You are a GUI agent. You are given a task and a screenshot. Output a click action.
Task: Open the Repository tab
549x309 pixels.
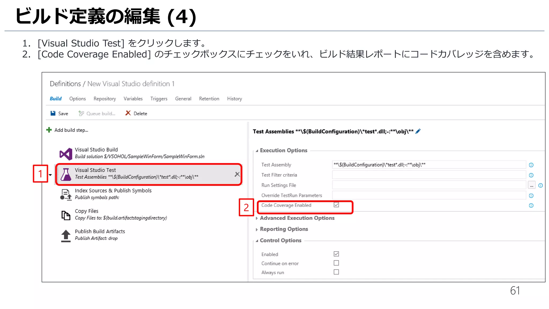coord(105,99)
